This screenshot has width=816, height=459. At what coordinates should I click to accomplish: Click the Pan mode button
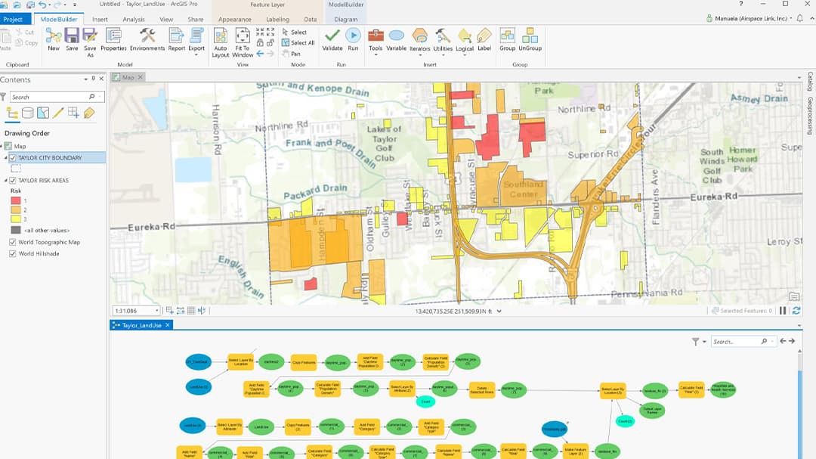pyautogui.click(x=292, y=54)
